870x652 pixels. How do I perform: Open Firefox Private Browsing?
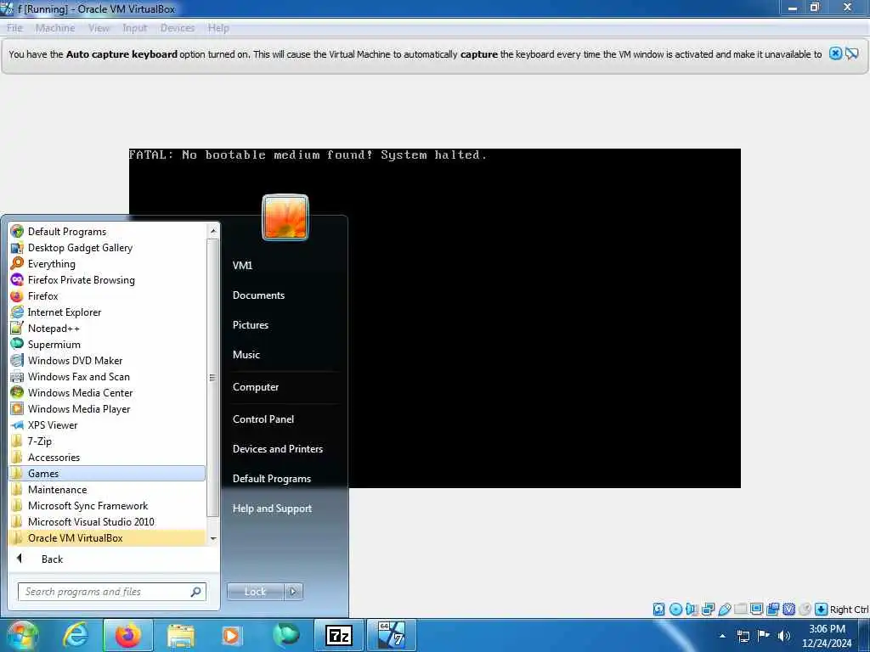(106, 279)
